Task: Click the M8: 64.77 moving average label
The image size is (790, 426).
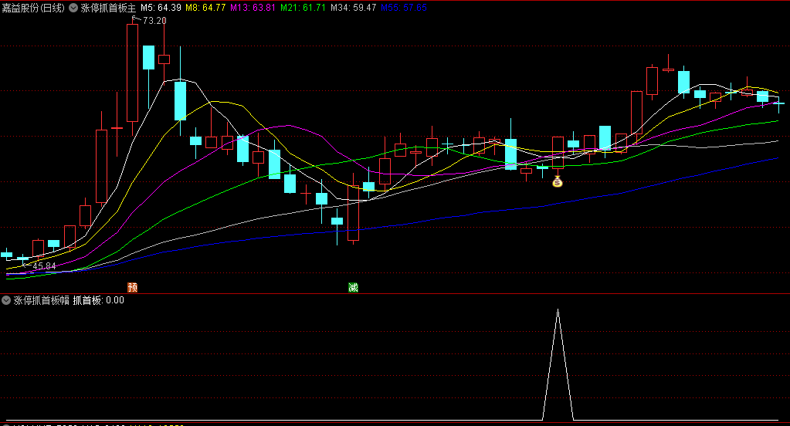Action: pos(205,8)
